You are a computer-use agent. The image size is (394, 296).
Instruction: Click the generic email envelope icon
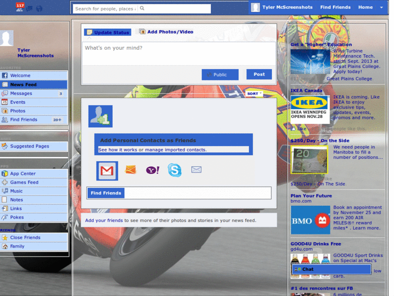pos(196,170)
